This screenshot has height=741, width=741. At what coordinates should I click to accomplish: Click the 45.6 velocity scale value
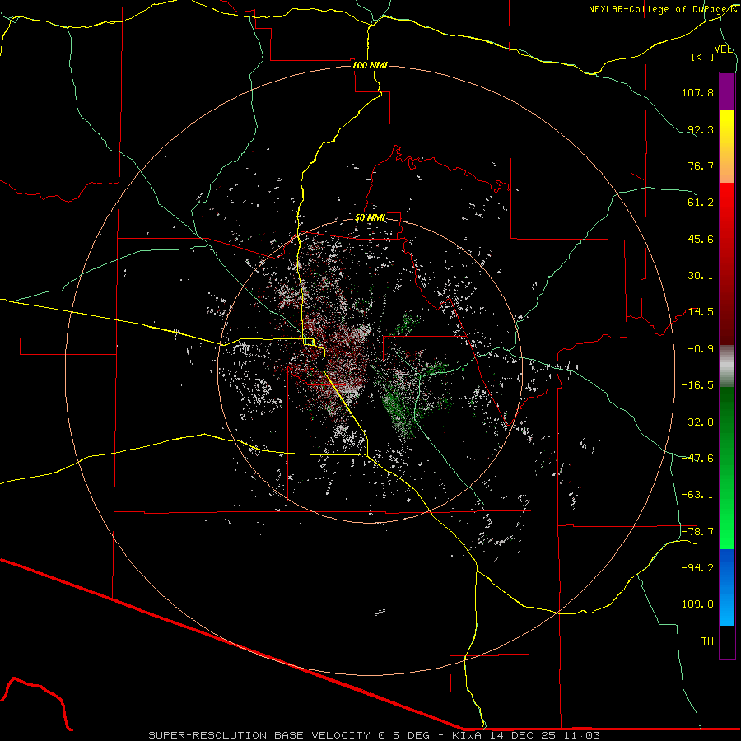[x=701, y=239]
